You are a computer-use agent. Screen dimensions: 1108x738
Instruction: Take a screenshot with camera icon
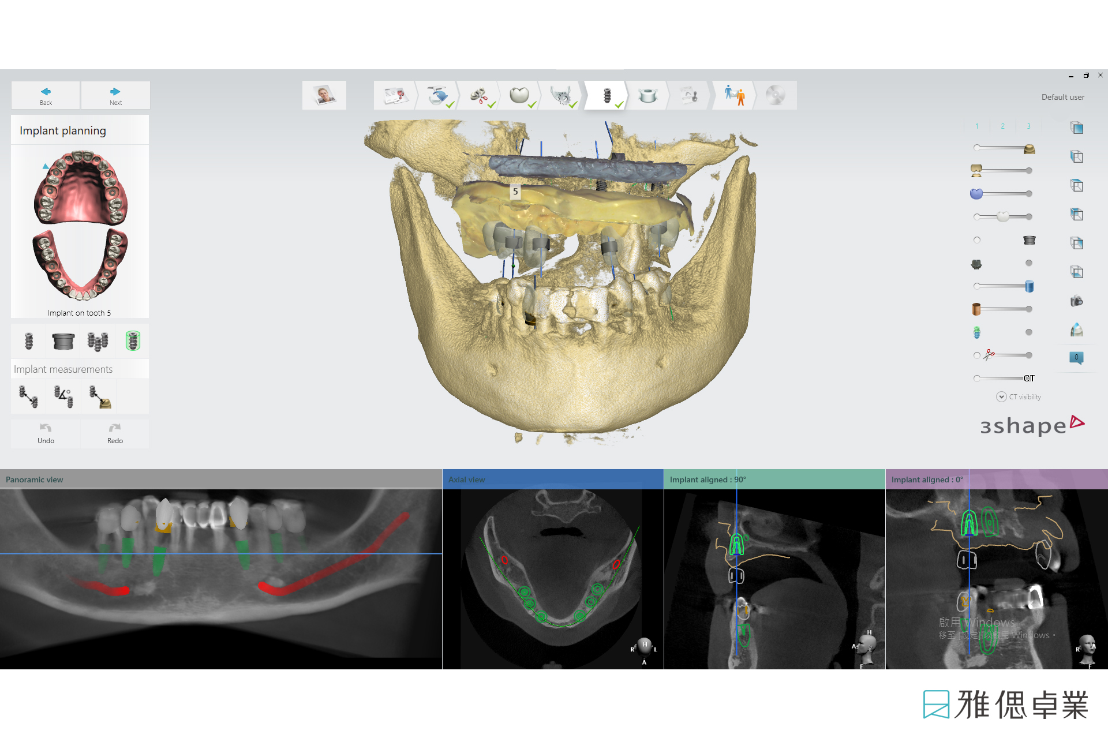pos(1076,301)
